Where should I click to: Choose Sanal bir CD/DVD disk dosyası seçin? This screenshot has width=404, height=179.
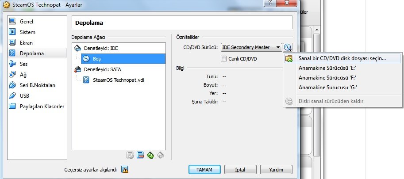coord(342,58)
